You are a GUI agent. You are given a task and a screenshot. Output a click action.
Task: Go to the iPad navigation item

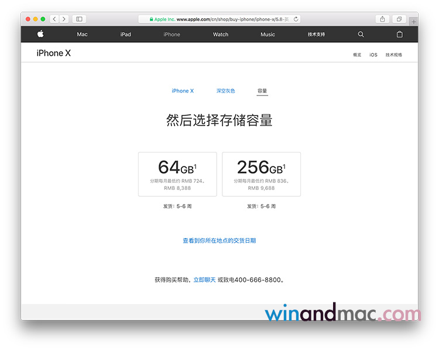[x=126, y=35]
